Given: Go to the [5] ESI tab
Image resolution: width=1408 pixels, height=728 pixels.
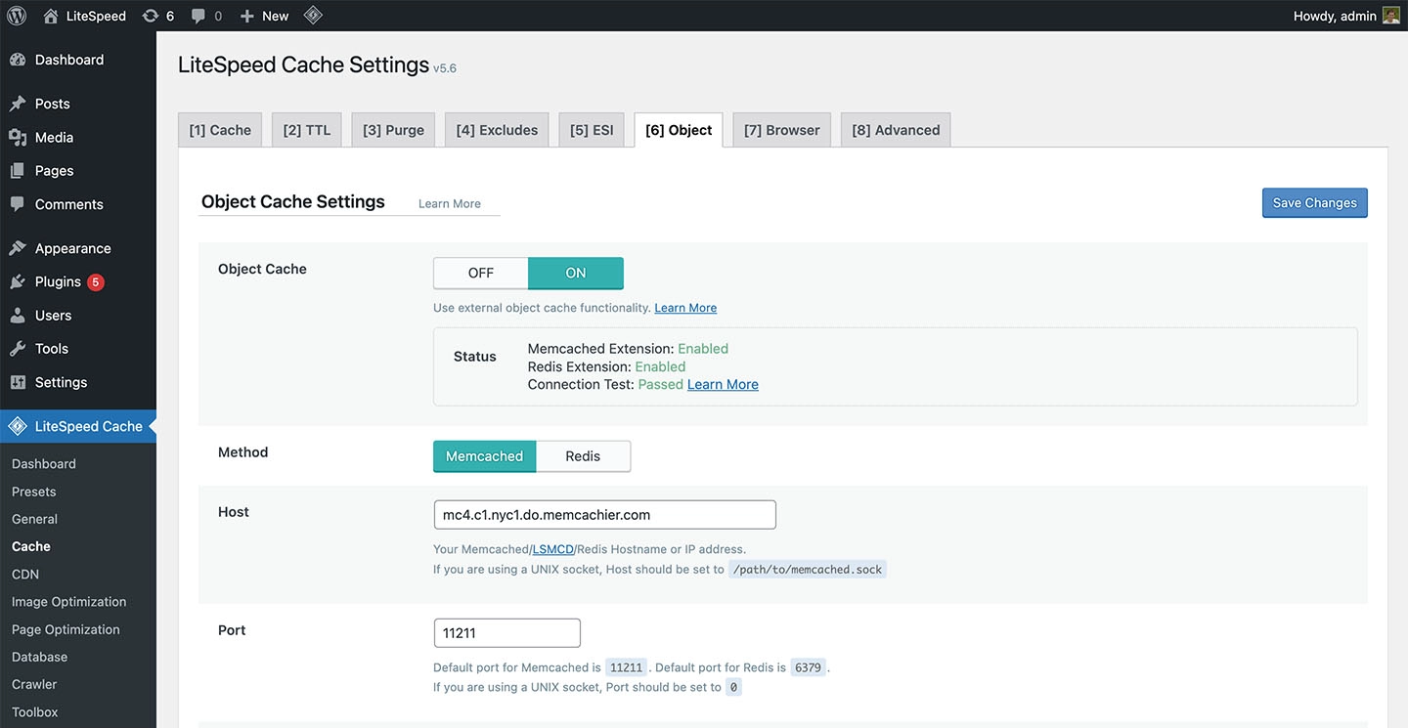Looking at the screenshot, I should pos(592,130).
